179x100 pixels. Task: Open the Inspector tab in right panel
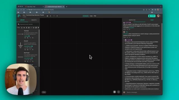click(x=132, y=20)
